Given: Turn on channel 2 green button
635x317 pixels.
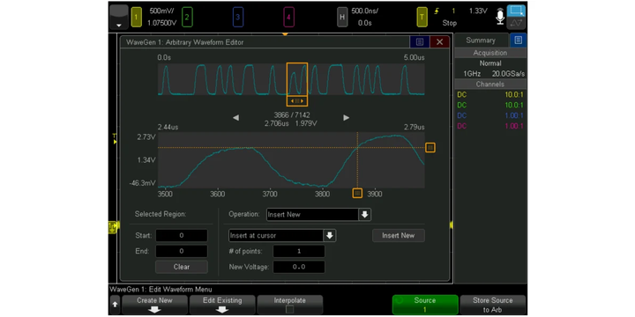Looking at the screenshot, I should coord(187,18).
